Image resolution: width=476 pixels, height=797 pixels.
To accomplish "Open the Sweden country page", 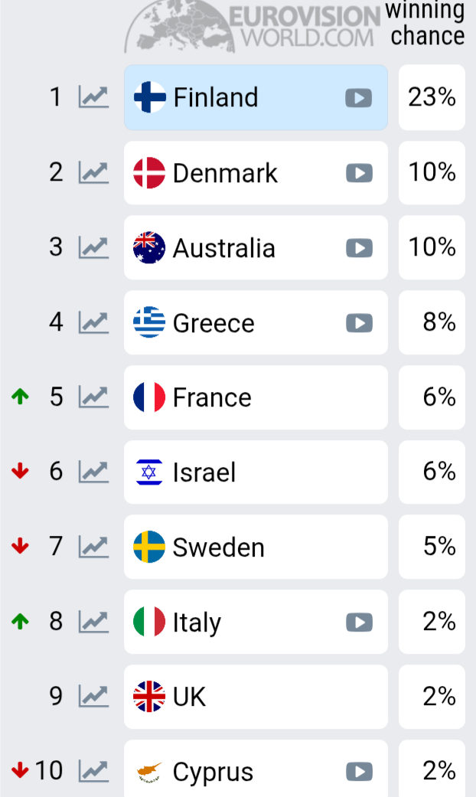I will (x=218, y=547).
